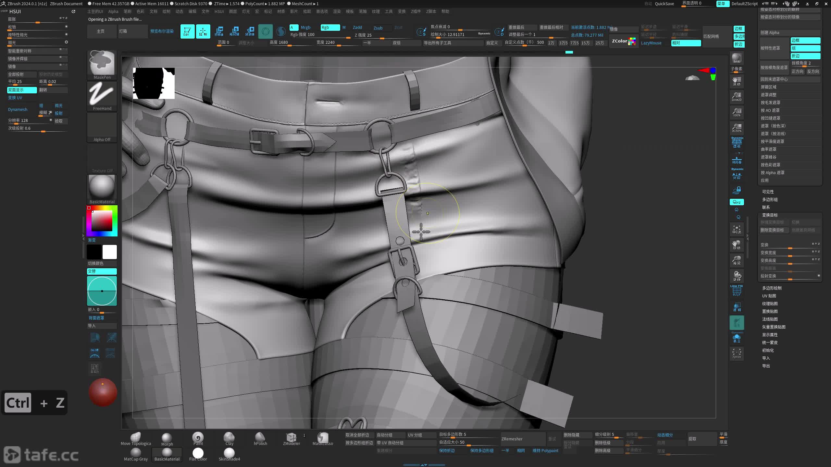
Task: Select the MaskLasso brush
Action: tap(323, 439)
